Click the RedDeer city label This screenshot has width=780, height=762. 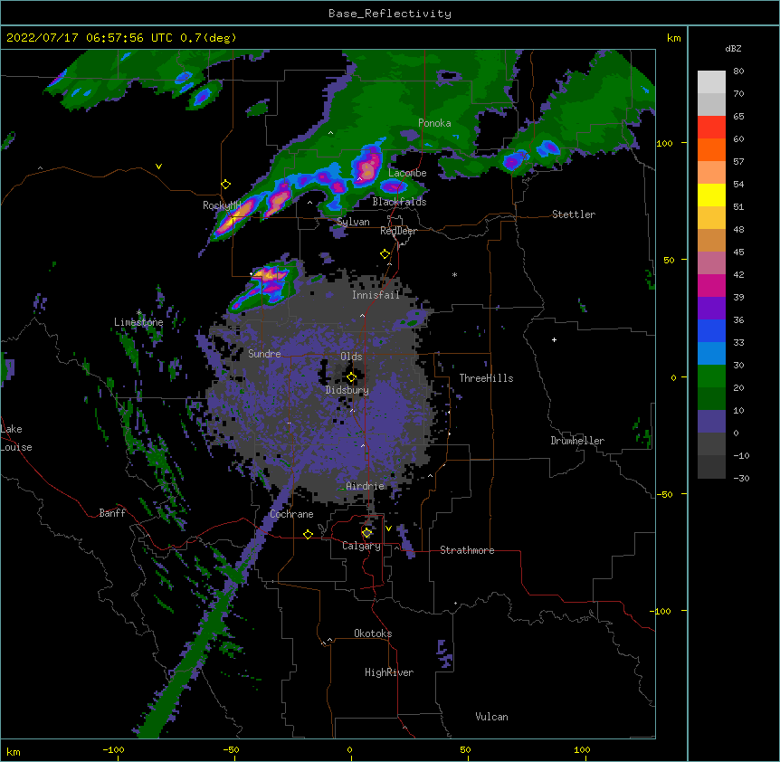point(398,231)
